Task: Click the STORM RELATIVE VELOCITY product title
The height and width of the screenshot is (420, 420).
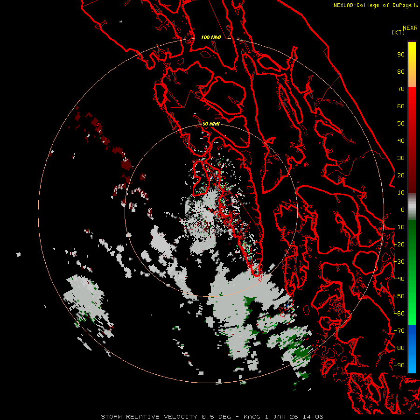Action: point(150,417)
